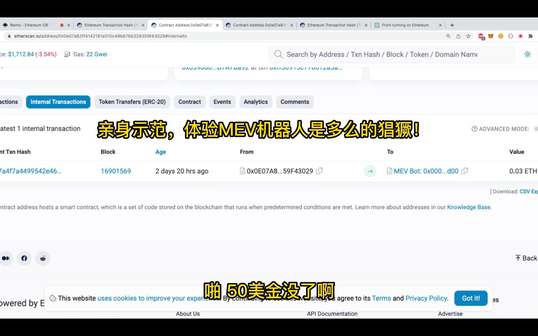Click the contract file icon beside From address
The height and width of the screenshot is (336, 538).
point(243,171)
